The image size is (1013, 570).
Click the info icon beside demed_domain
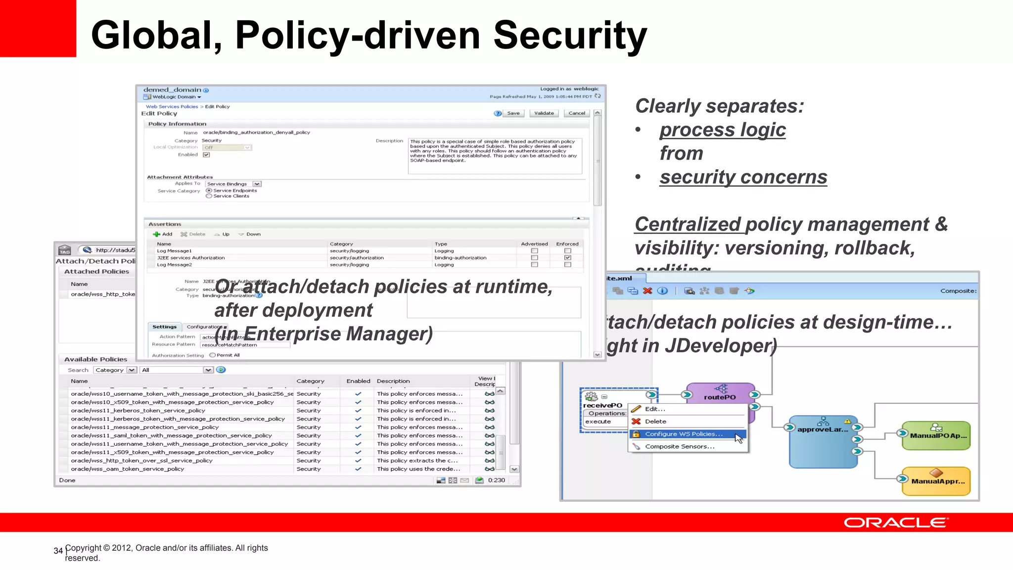[206, 91]
